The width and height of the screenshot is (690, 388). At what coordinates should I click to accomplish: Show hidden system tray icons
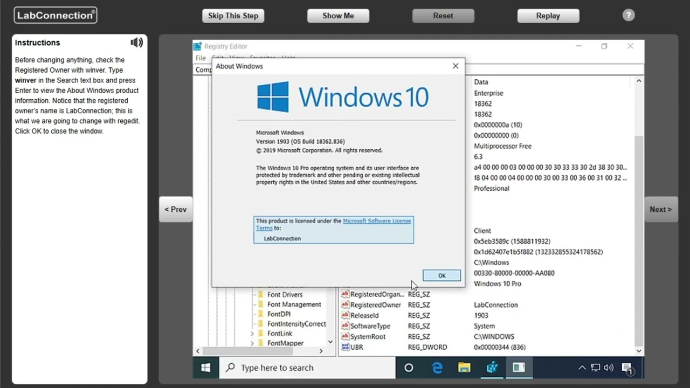click(582, 368)
